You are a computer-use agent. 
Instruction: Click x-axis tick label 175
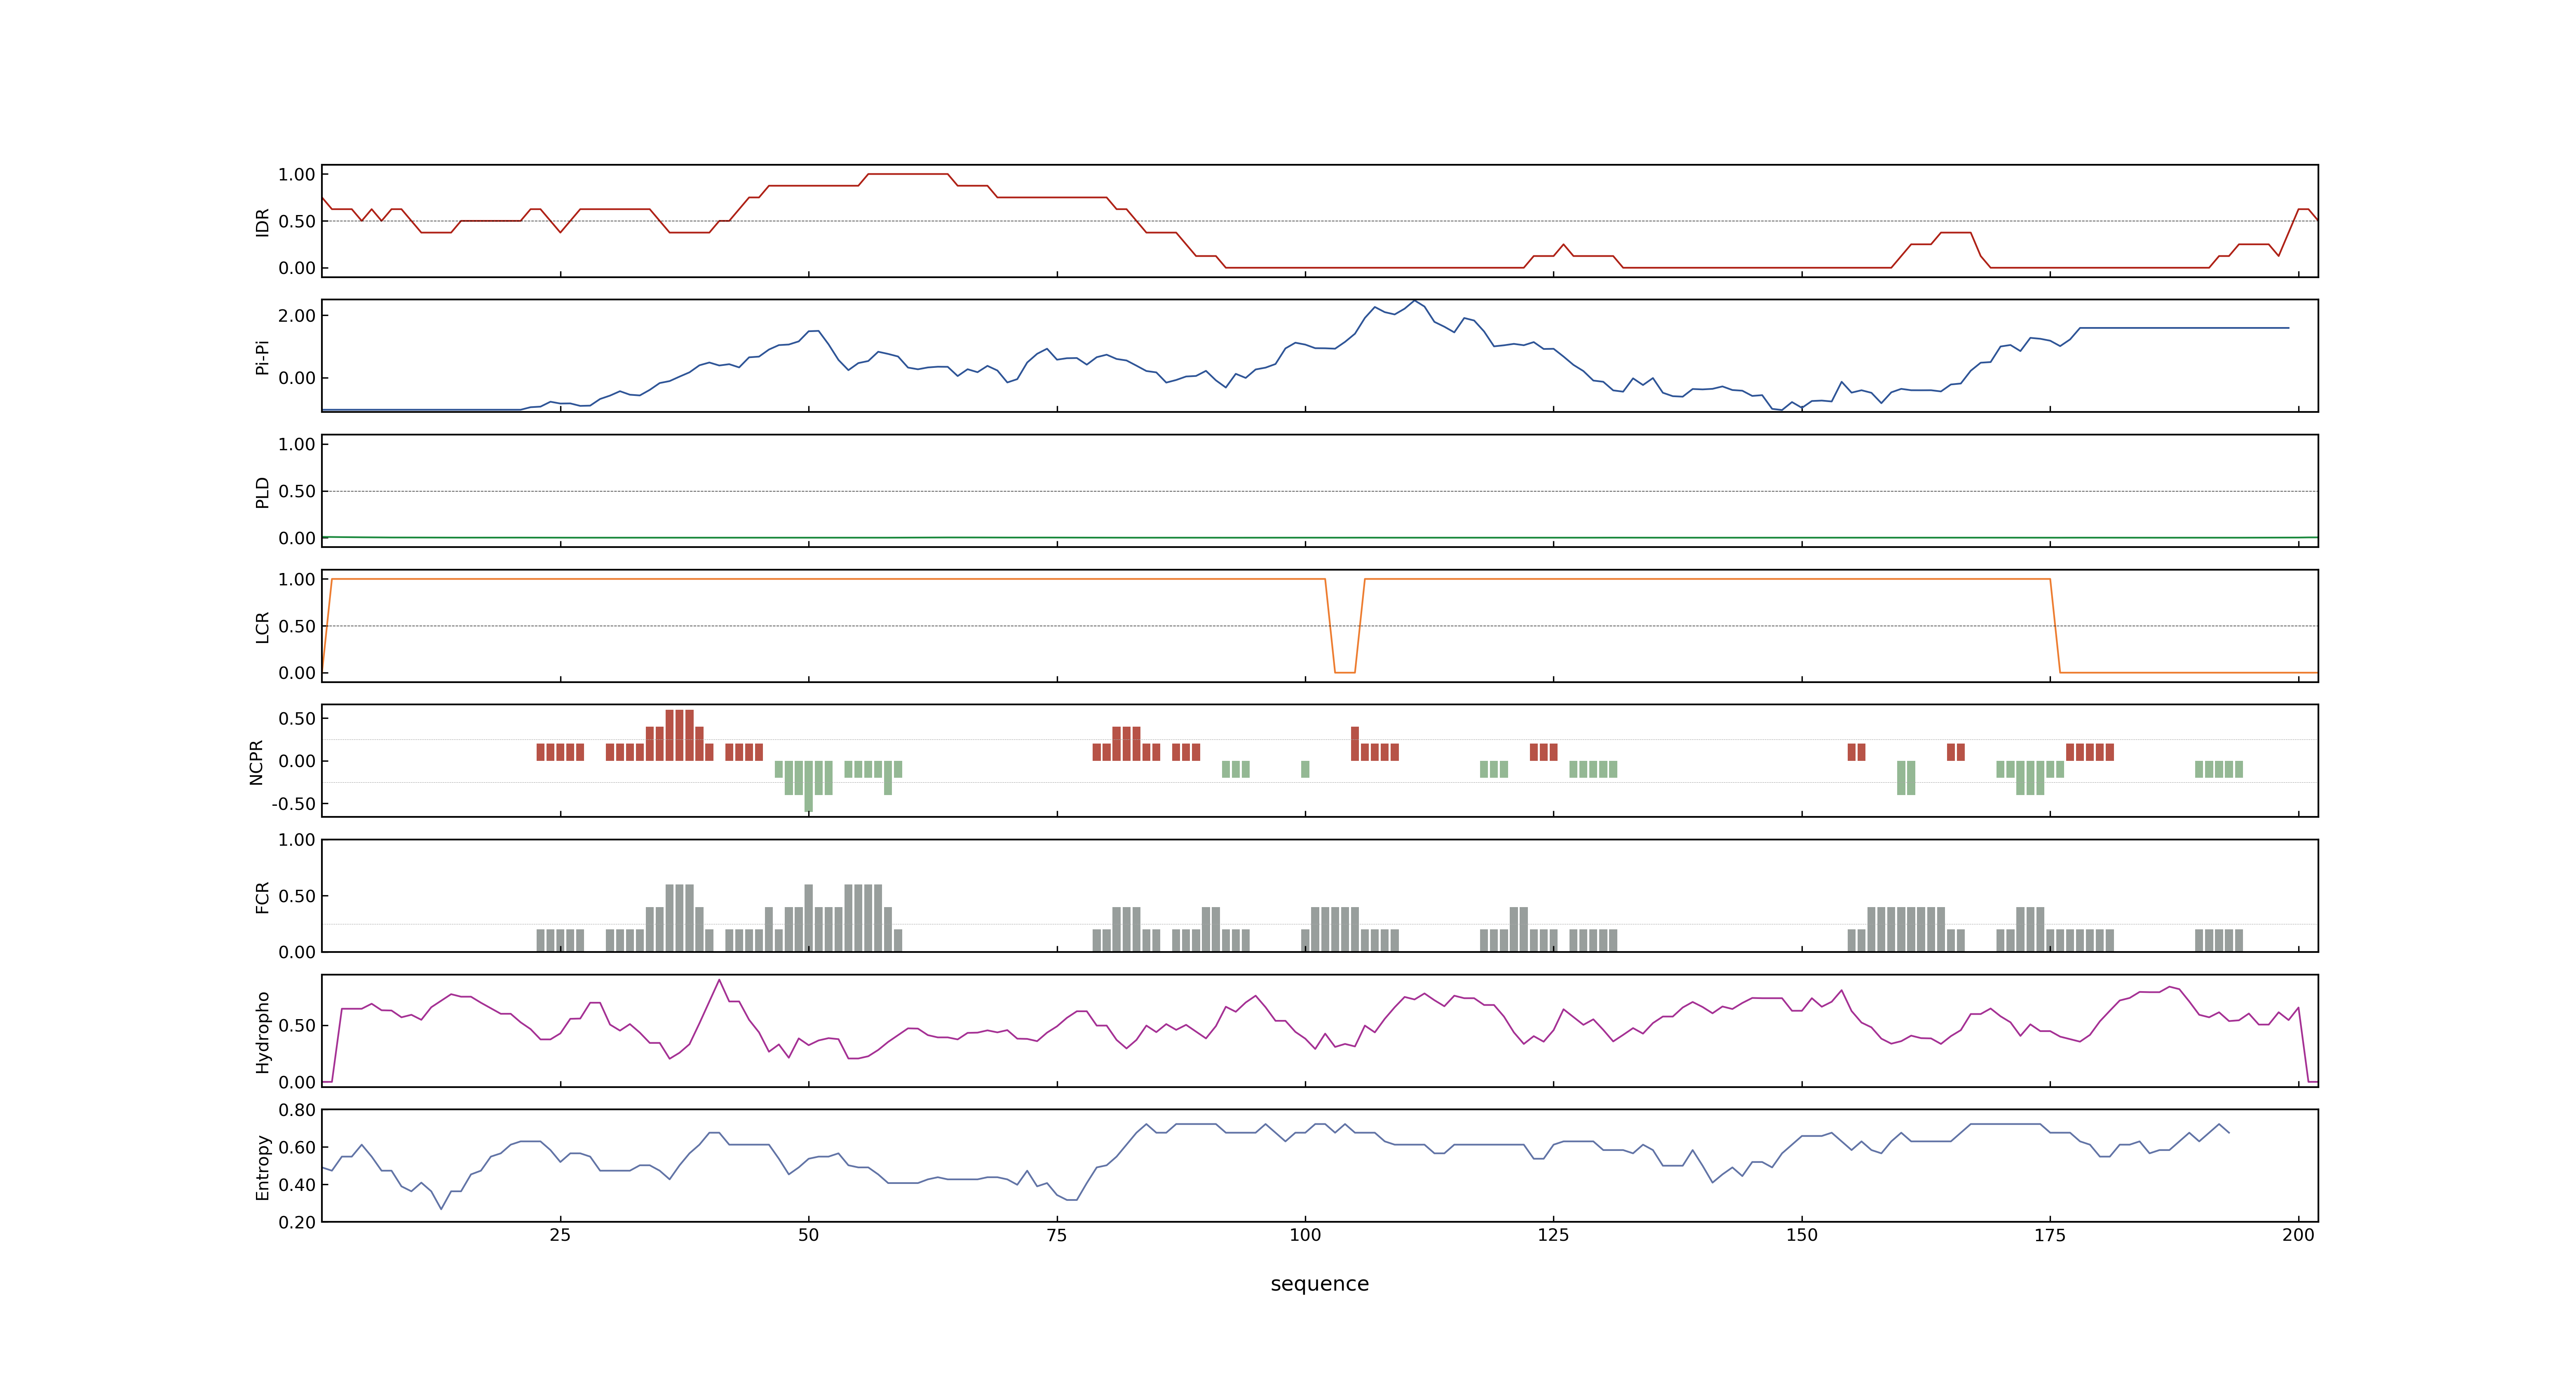(2050, 1234)
